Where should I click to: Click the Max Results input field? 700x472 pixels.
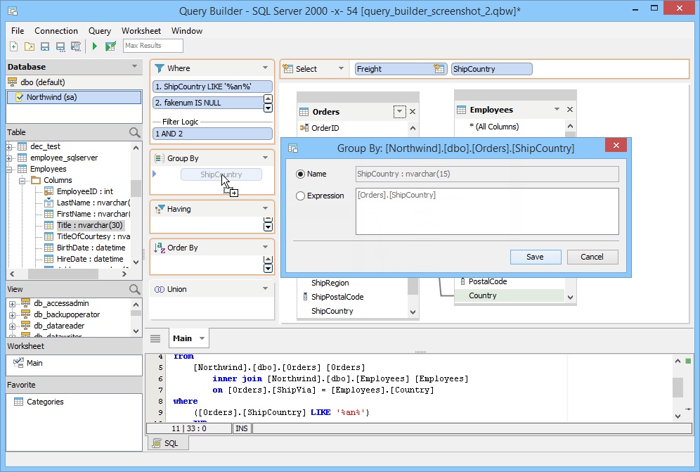click(x=153, y=46)
